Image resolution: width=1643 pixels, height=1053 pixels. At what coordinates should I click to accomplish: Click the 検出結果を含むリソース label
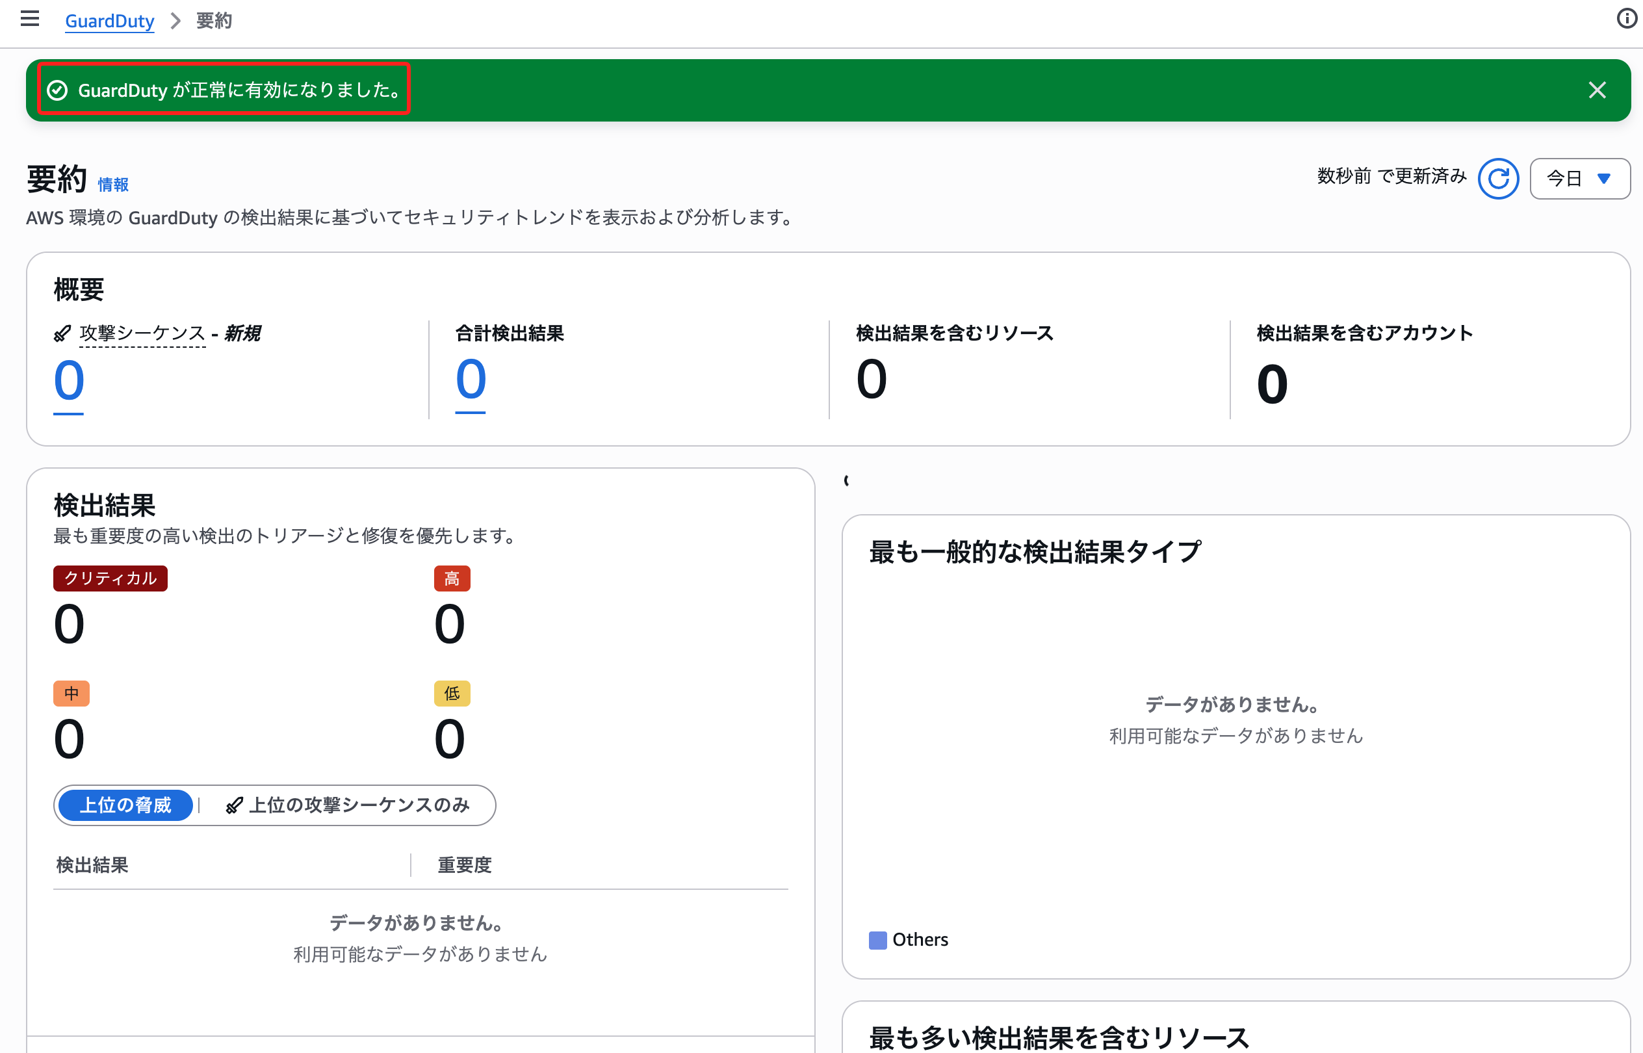955,333
